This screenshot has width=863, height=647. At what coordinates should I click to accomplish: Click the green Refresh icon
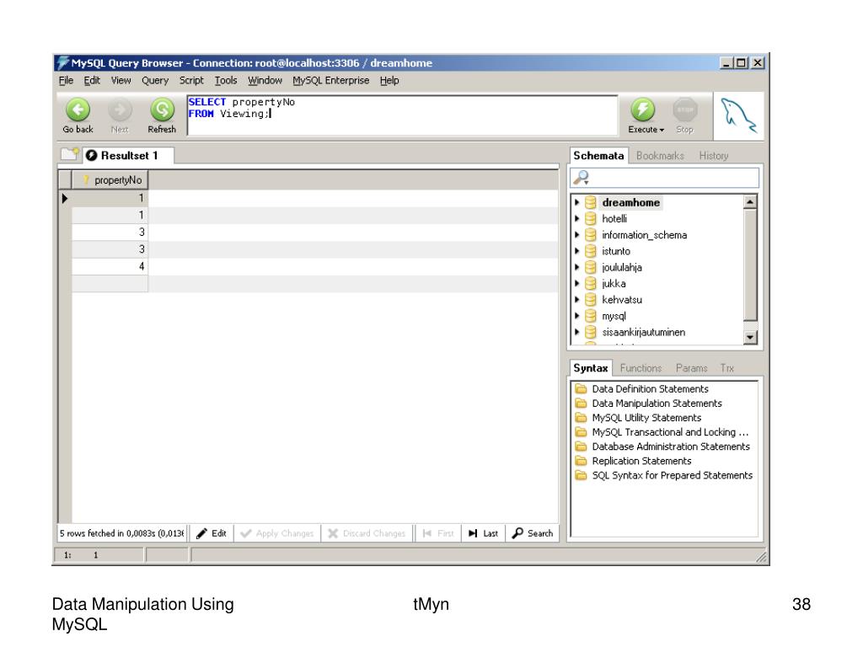click(x=162, y=110)
